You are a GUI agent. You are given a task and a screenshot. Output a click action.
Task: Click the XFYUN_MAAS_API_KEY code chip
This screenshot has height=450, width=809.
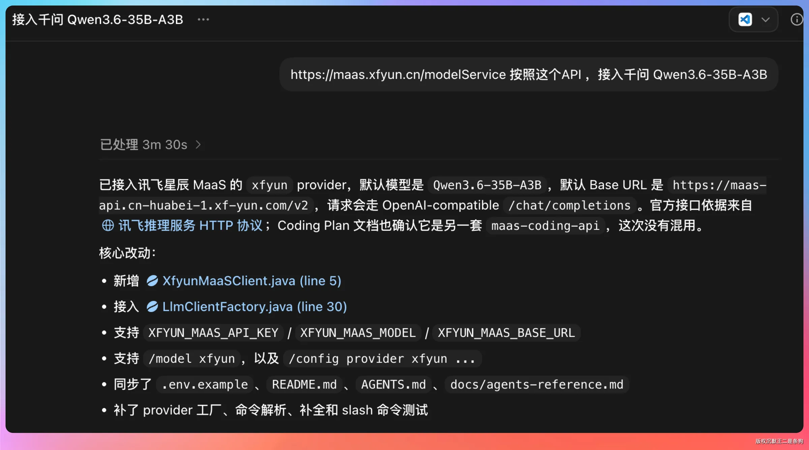pyautogui.click(x=213, y=332)
